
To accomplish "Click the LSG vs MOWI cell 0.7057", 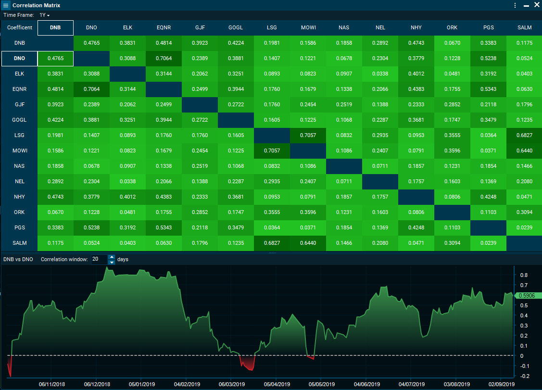I will [308, 135].
